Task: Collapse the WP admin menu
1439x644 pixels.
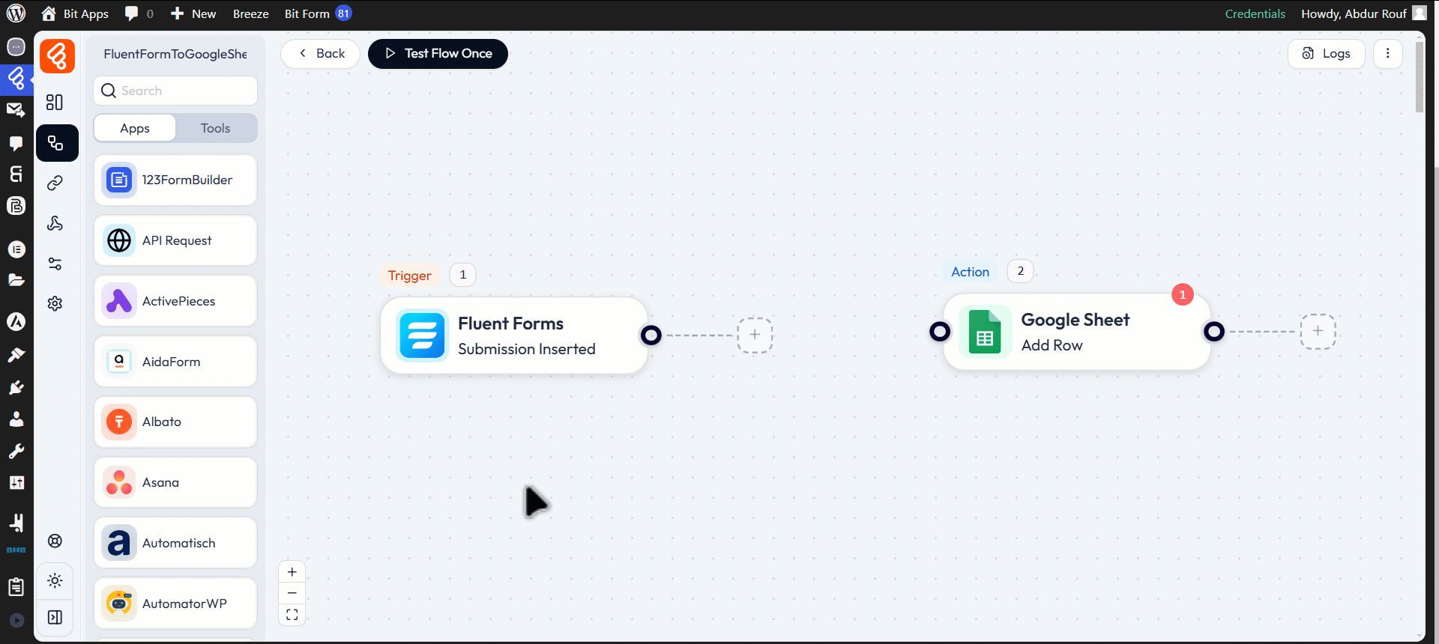Action: (x=16, y=620)
